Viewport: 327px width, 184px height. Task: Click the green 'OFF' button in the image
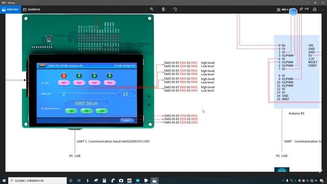coord(86,111)
